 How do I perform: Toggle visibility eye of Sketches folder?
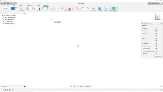(x=6, y=24)
